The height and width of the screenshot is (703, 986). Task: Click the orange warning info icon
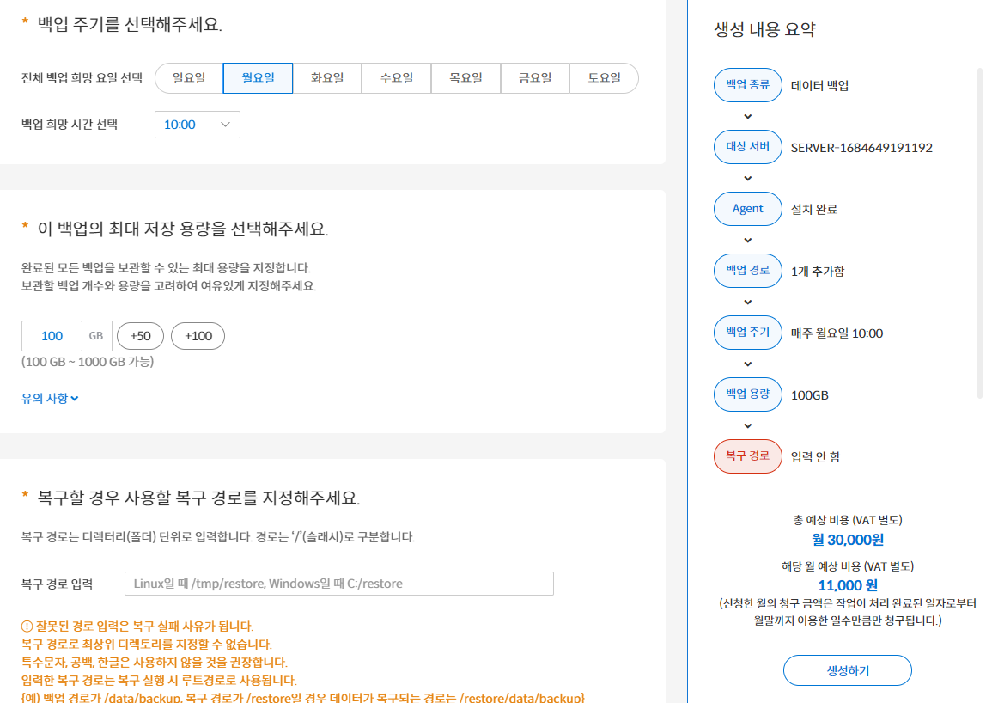point(27,627)
